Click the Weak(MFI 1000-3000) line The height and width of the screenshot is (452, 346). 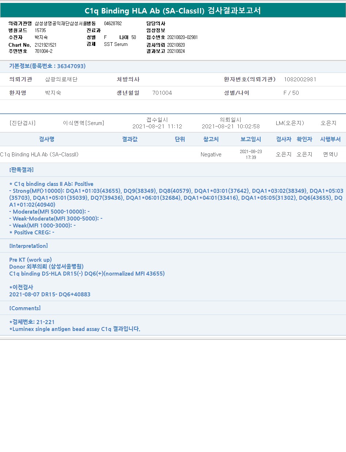[42, 225]
